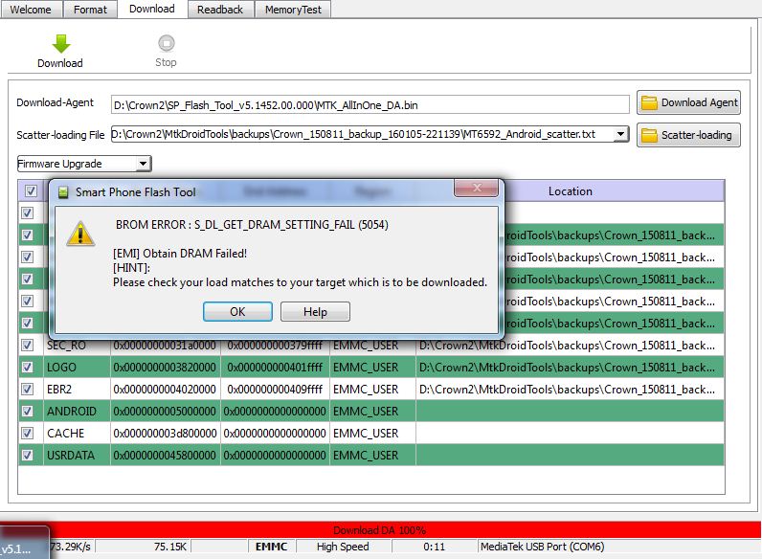762x559 pixels.
Task: Toggle the ANDROID partition checkbox
Action: click(x=27, y=412)
